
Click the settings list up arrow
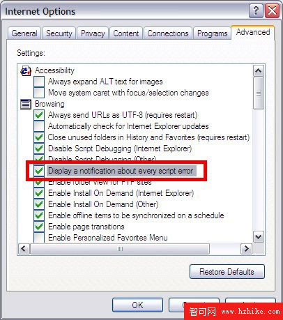tap(259, 71)
